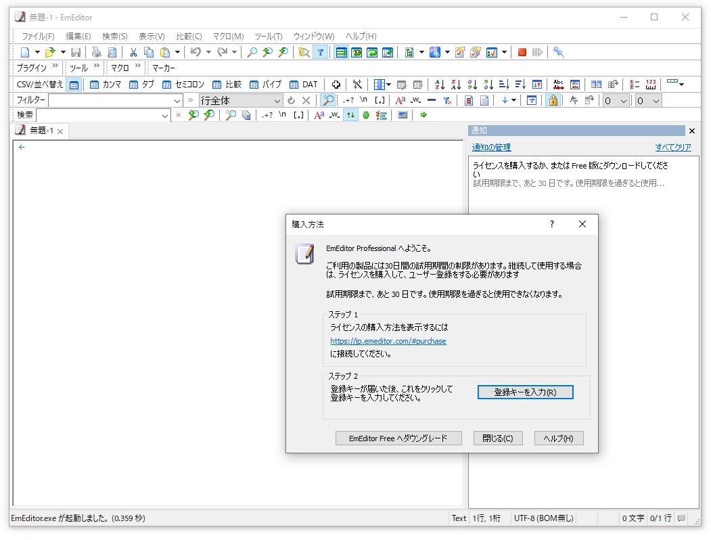Toggle normal mode button beside CSV/並べ替え
This screenshot has height=540, width=711.
point(74,85)
